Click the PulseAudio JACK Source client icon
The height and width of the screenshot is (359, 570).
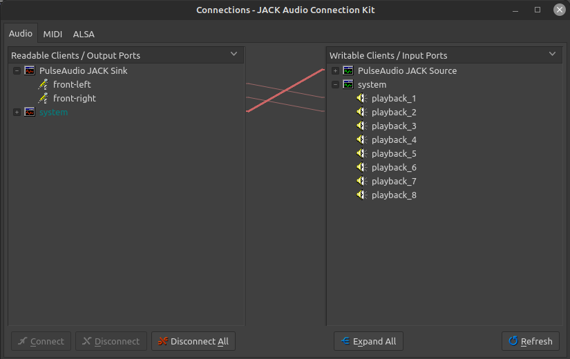point(348,70)
